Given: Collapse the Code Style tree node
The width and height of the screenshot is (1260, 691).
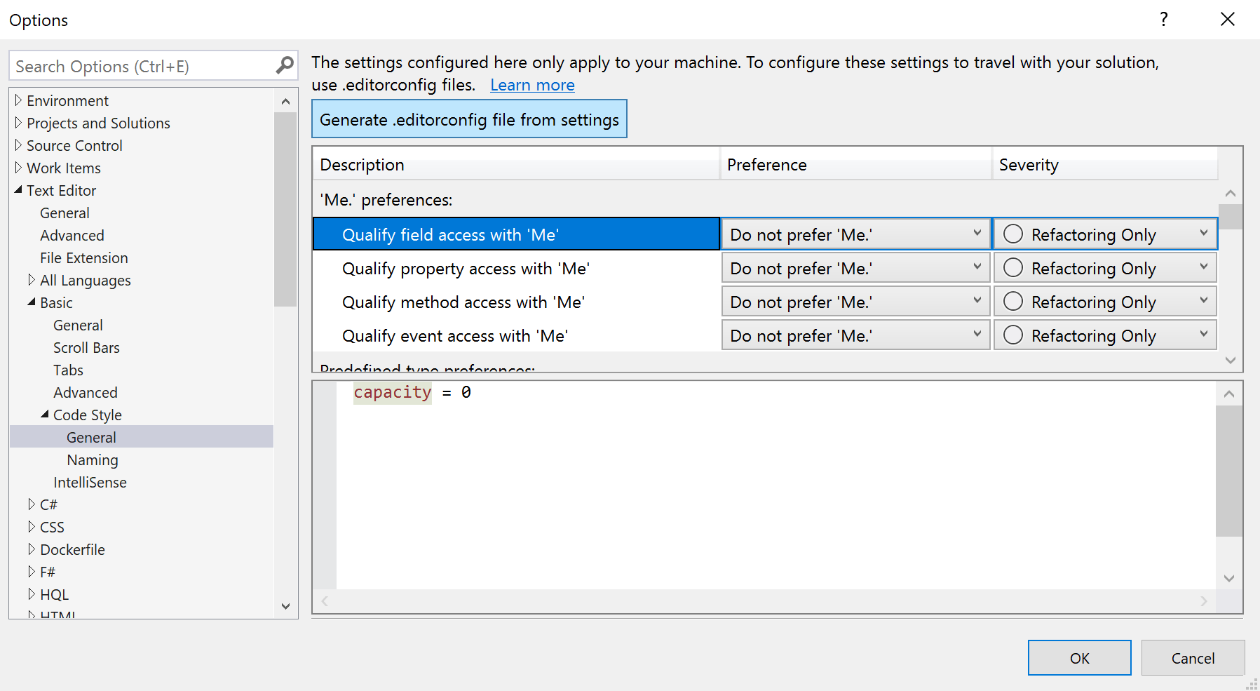Looking at the screenshot, I should pyautogui.click(x=45, y=415).
